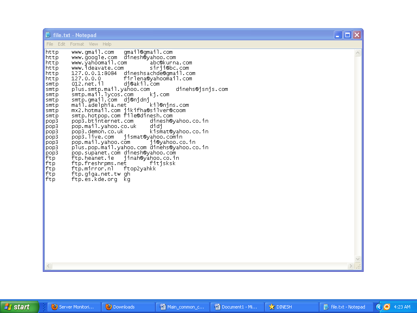417x313 pixels.
Task: Click text smtp.gmail.com
Action: (94, 100)
